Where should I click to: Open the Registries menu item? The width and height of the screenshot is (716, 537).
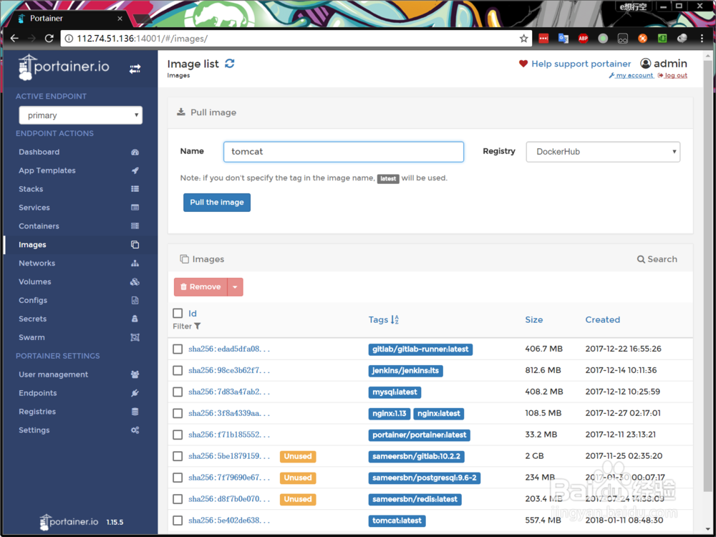point(80,412)
